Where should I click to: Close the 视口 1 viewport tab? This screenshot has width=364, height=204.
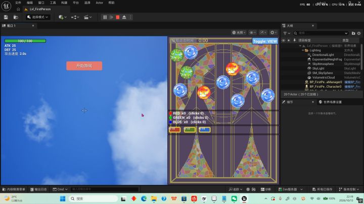coord(33,26)
